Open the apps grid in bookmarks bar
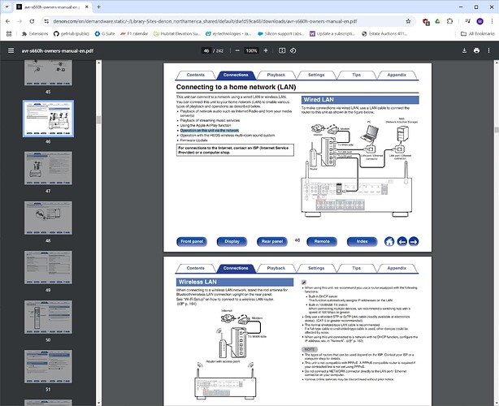499x406 pixels. pyautogui.click(x=9, y=33)
